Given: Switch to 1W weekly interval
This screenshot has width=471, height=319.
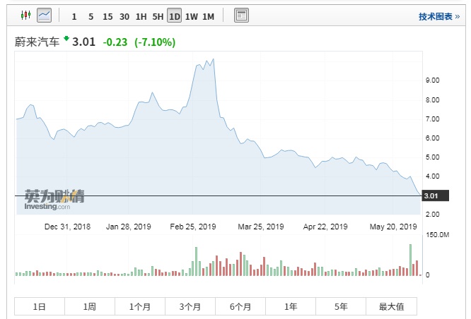Looking at the screenshot, I should pos(191,16).
